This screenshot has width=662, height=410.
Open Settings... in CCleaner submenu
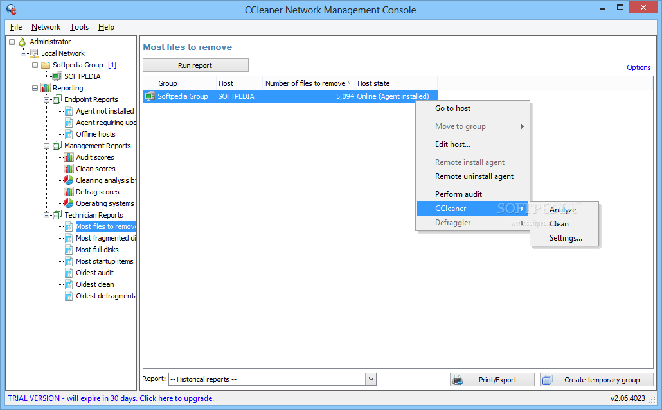tap(564, 238)
